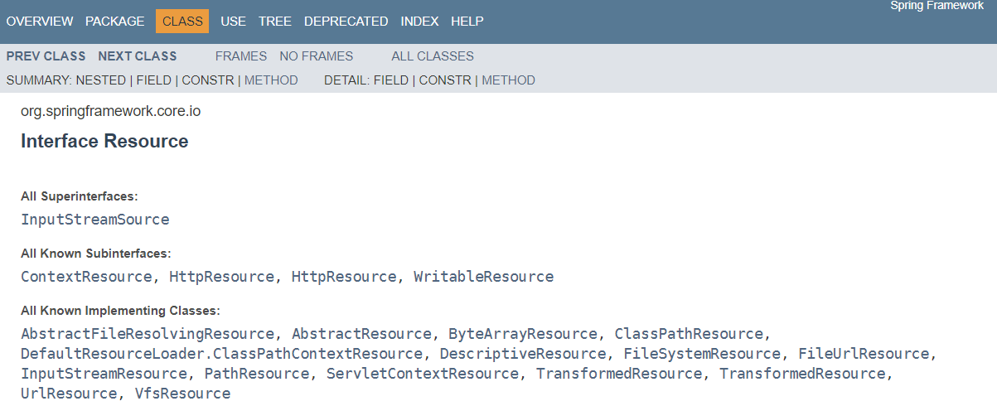Show All Classes list

(433, 56)
